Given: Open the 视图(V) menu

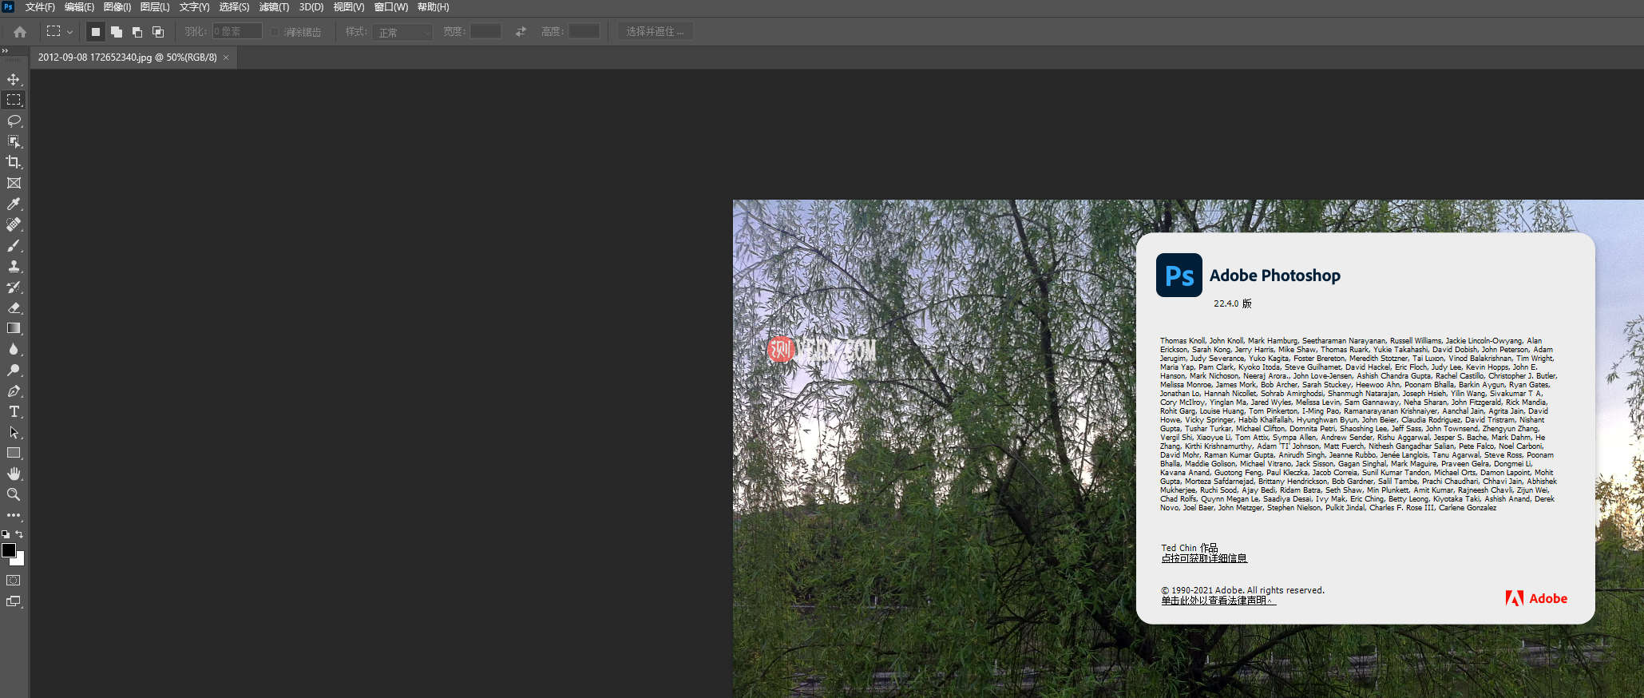Looking at the screenshot, I should click(x=349, y=7).
